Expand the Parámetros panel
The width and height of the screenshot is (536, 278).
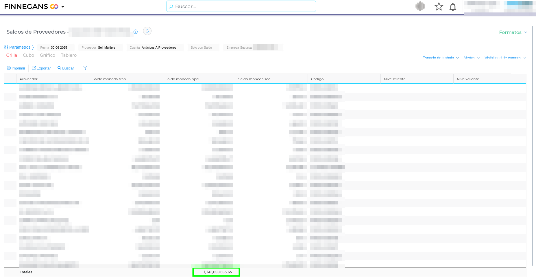point(19,47)
